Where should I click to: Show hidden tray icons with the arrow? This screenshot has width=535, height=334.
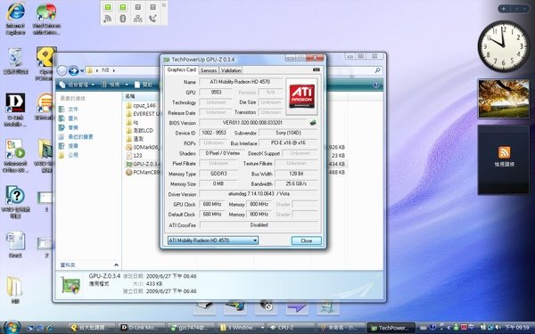point(449,328)
